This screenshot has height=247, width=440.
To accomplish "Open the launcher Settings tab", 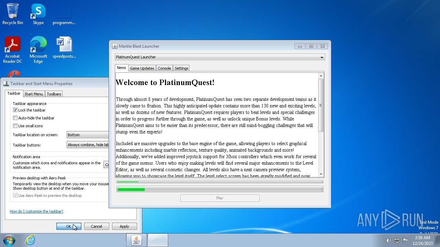I will (181, 68).
